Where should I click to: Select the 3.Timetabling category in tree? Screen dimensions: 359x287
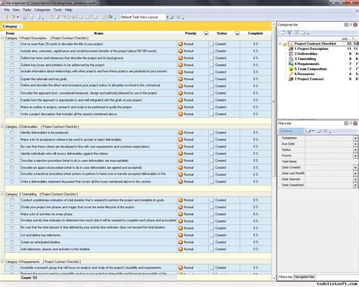305,59
